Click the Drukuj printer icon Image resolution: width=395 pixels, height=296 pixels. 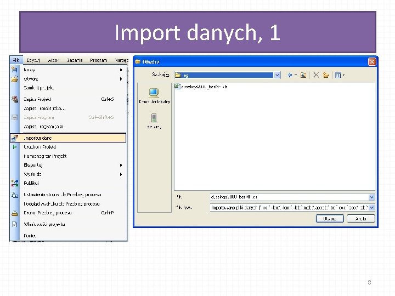15,213
